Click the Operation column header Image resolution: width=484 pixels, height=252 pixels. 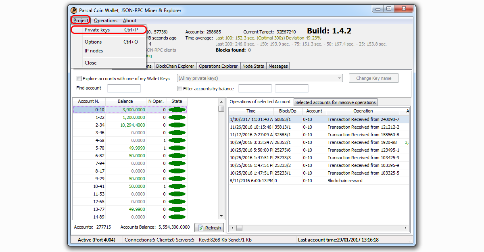point(363,111)
